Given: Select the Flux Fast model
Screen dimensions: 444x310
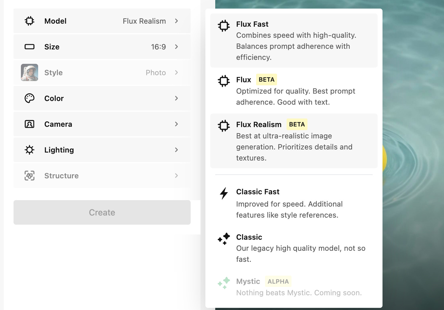Looking at the screenshot, I should [x=294, y=40].
